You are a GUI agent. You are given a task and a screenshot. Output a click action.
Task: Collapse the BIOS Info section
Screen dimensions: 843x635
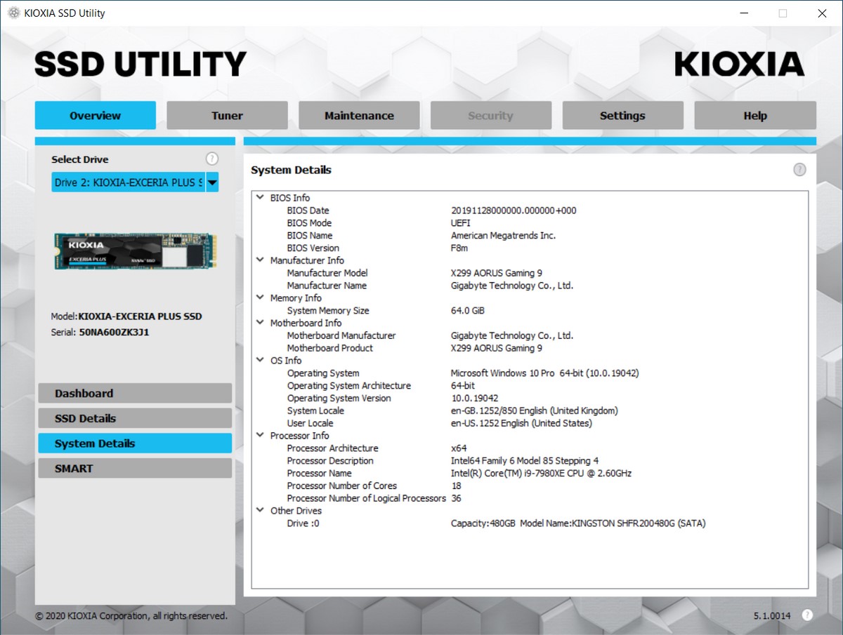(x=261, y=198)
